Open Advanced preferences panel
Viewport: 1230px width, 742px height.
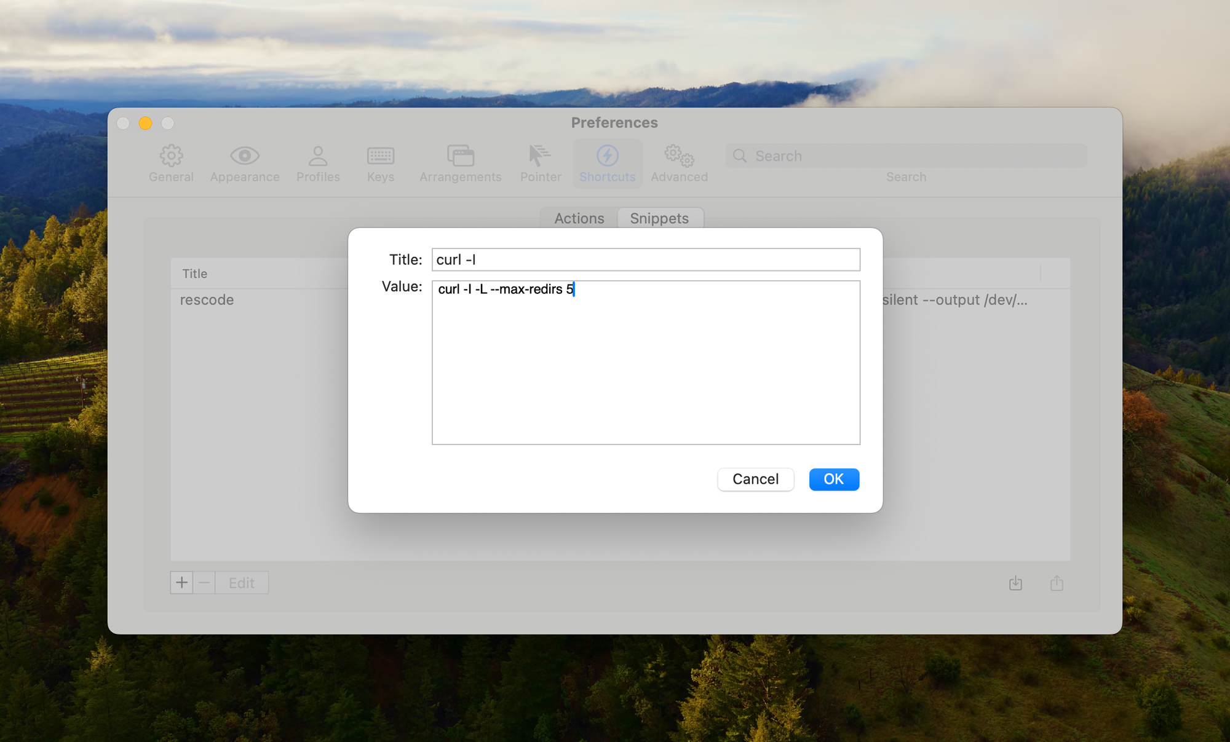680,164
